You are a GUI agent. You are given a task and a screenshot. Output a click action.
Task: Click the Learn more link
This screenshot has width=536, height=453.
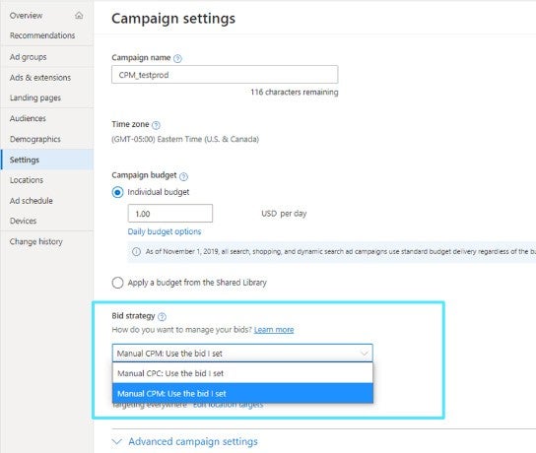(274, 330)
